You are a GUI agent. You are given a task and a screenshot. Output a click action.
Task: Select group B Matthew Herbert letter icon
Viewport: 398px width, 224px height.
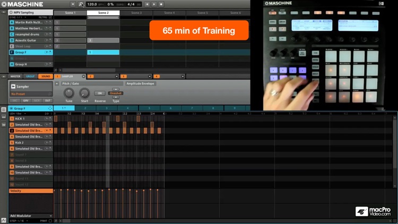(12, 29)
